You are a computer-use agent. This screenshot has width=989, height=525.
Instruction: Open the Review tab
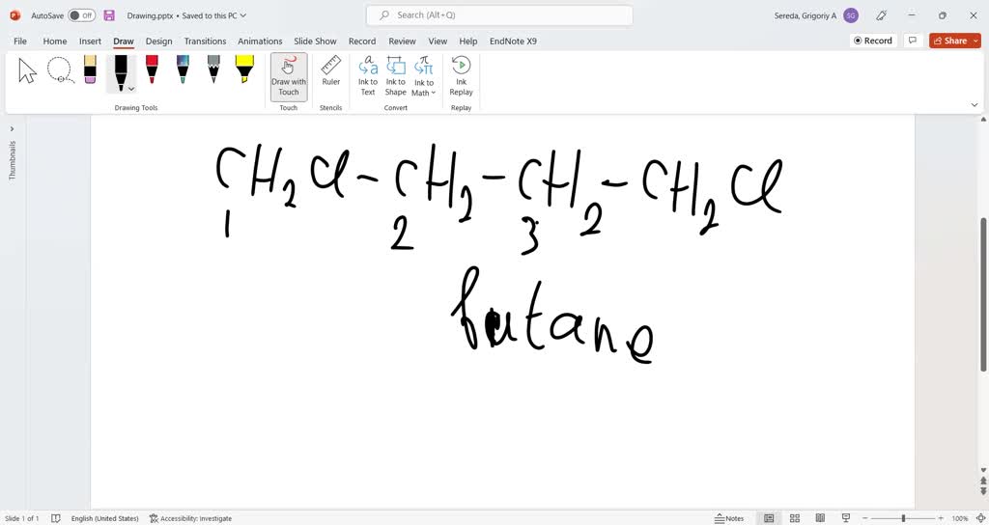[x=402, y=41]
